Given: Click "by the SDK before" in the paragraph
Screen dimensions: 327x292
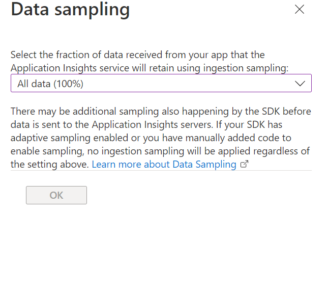Looking at the screenshot, I should pos(269,111).
